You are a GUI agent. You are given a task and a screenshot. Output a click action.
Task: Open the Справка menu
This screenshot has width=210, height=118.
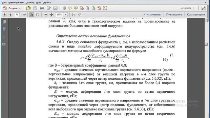tap(47, 3)
